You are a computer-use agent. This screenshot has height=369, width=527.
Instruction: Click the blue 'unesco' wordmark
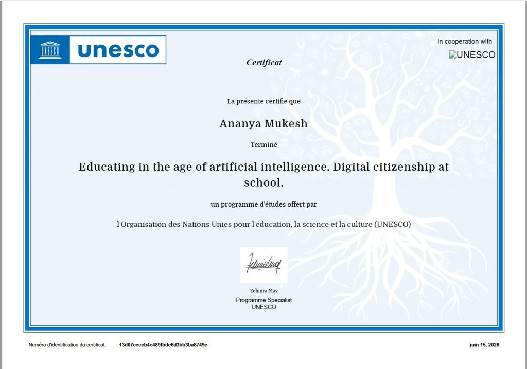(118, 50)
